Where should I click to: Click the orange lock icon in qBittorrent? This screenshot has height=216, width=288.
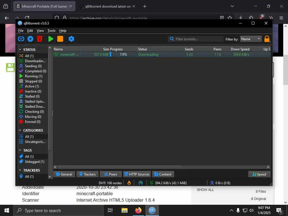[267, 39]
